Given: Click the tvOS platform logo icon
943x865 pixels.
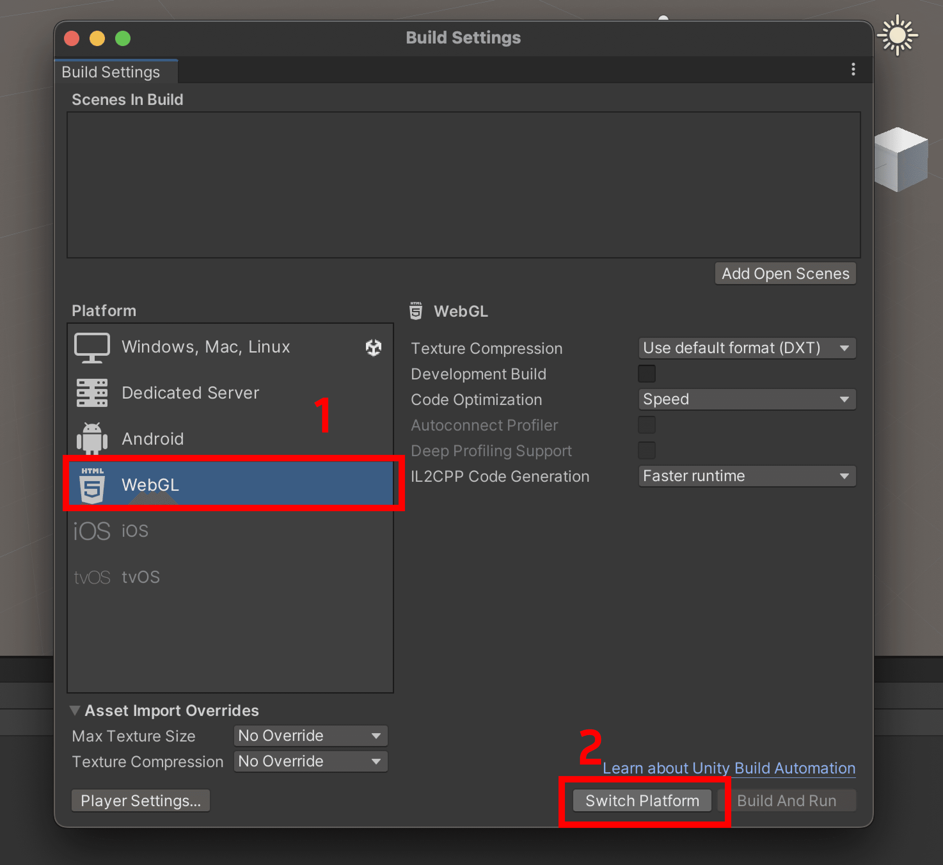Looking at the screenshot, I should pos(92,577).
